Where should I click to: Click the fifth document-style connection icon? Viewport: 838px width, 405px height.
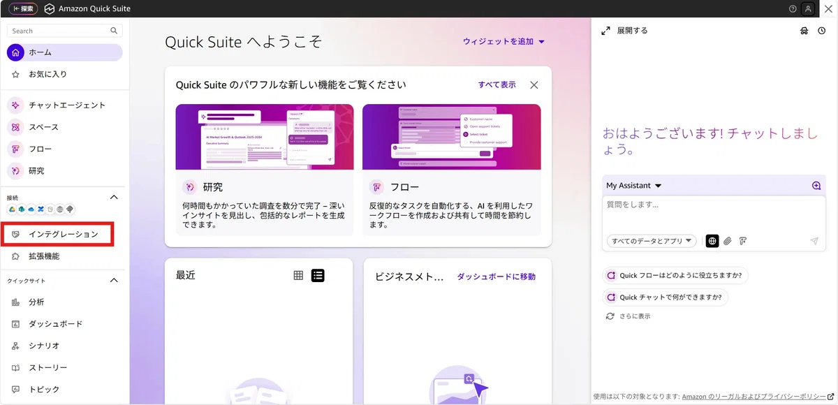coord(51,209)
